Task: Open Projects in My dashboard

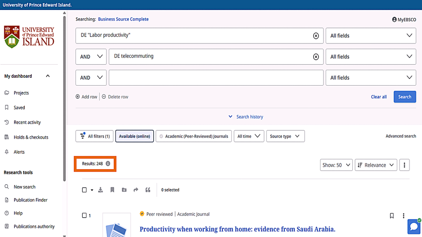Action: pos(21,93)
